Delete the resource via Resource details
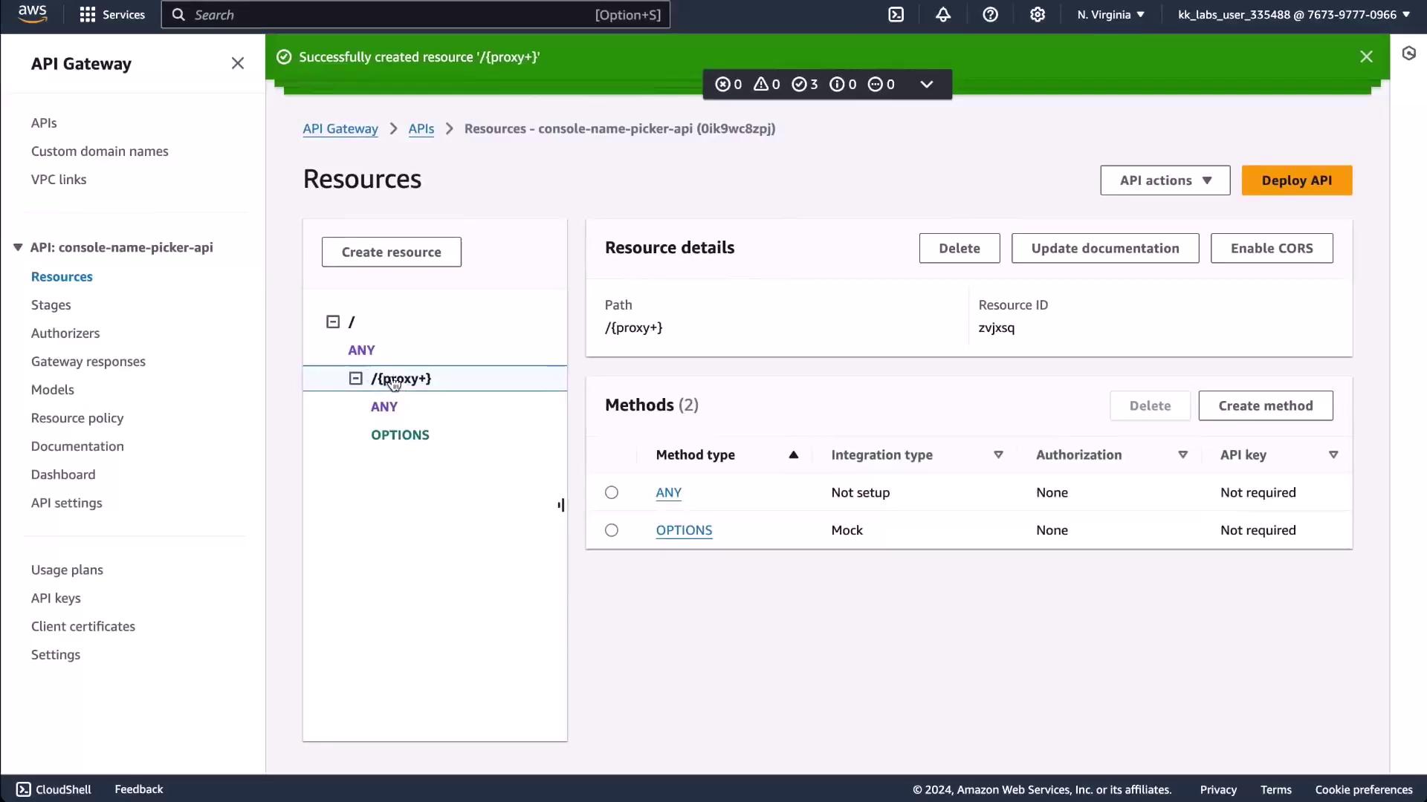 tap(960, 248)
